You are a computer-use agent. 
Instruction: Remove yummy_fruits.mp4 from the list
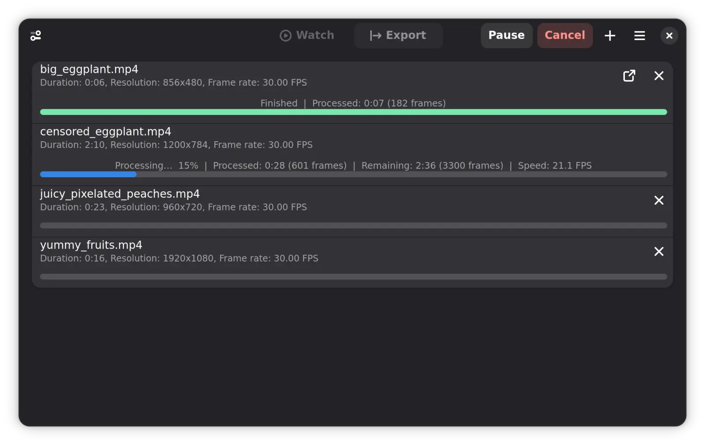tap(659, 251)
